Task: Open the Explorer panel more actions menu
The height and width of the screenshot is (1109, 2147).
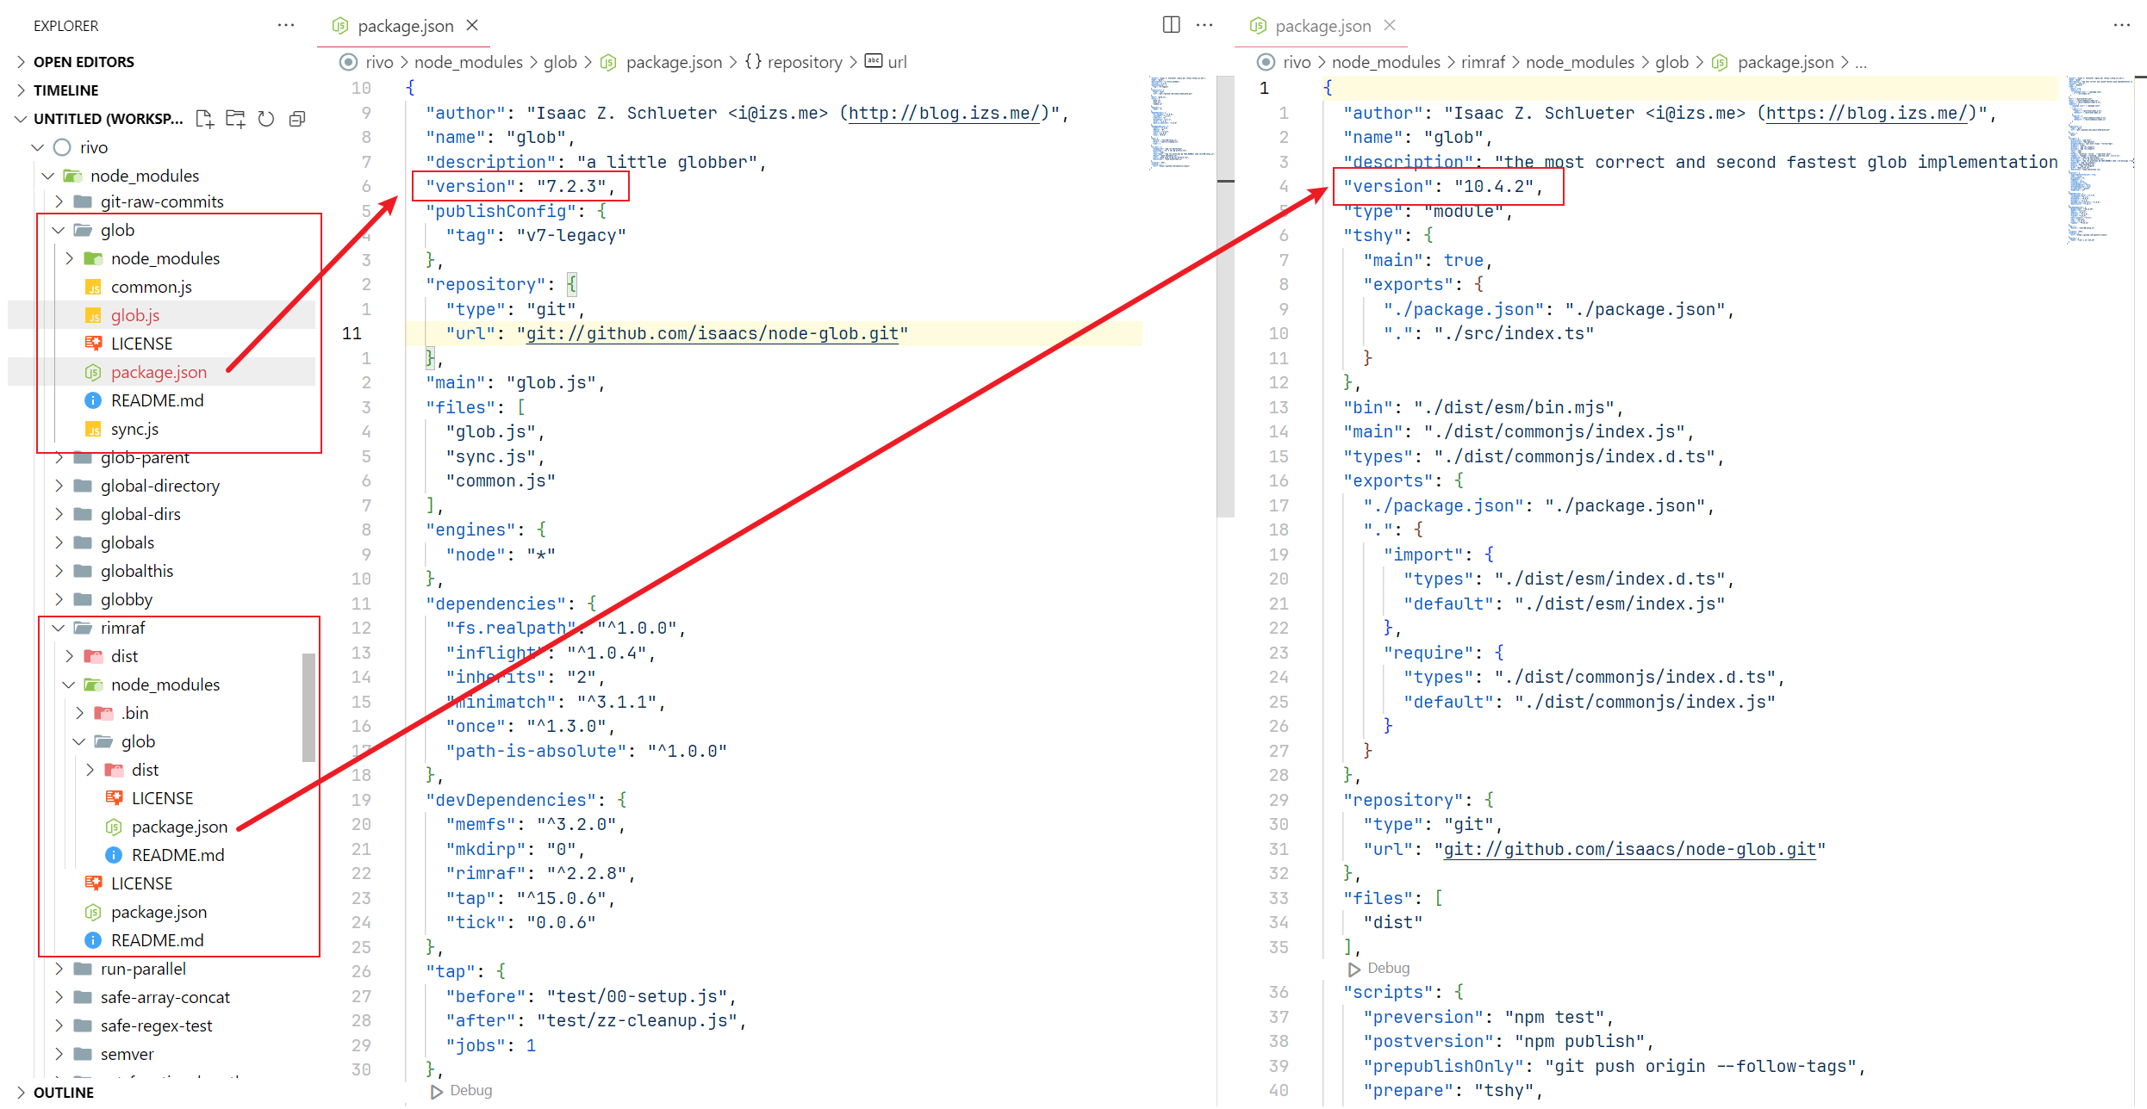Action: point(286,25)
